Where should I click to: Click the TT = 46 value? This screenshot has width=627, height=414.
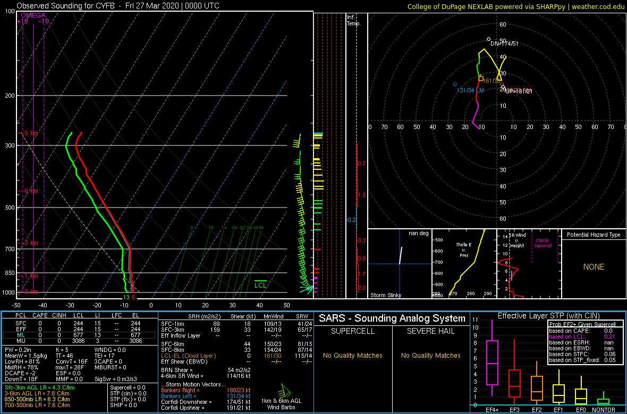coord(65,356)
